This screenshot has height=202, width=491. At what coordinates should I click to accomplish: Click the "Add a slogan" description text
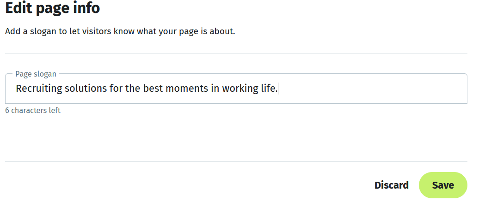pyautogui.click(x=120, y=32)
